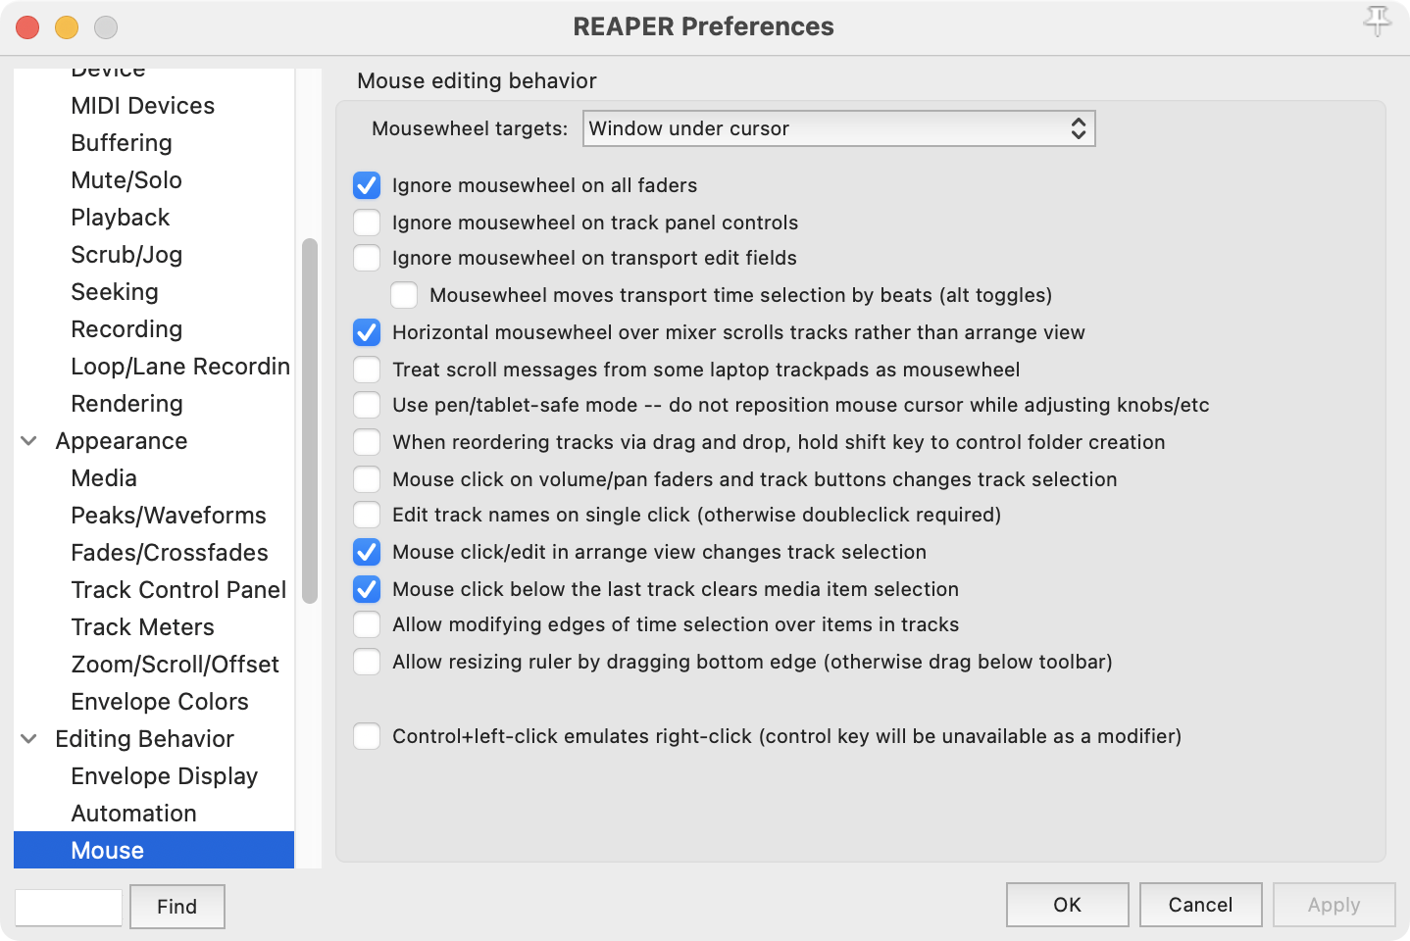Select Envelope Display in the sidebar
Screen dimensions: 1410x941
click(164, 776)
